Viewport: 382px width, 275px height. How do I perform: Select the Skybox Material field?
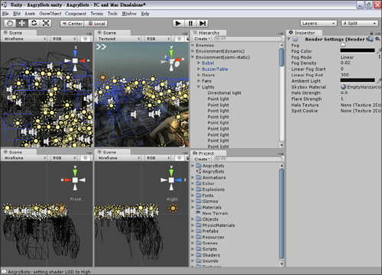(x=361, y=87)
